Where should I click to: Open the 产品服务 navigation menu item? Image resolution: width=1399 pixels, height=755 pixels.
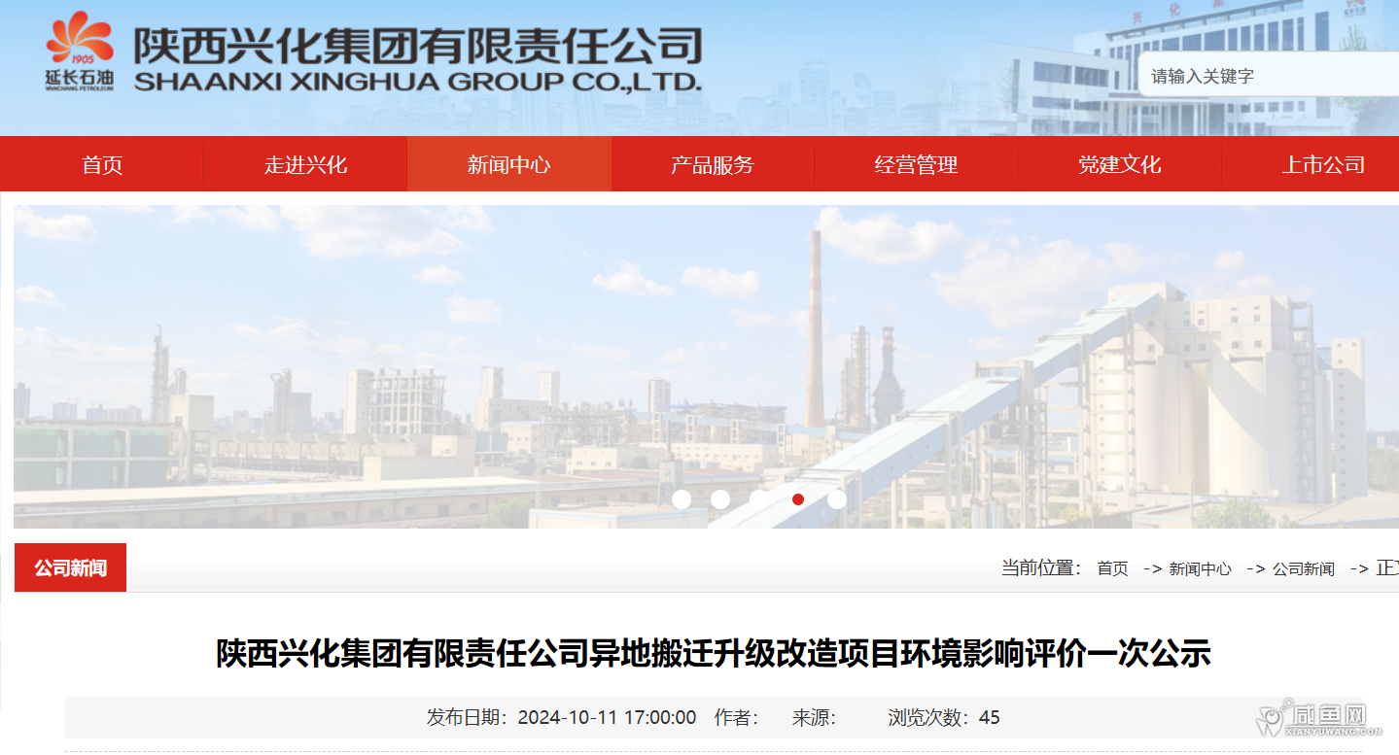pos(713,164)
